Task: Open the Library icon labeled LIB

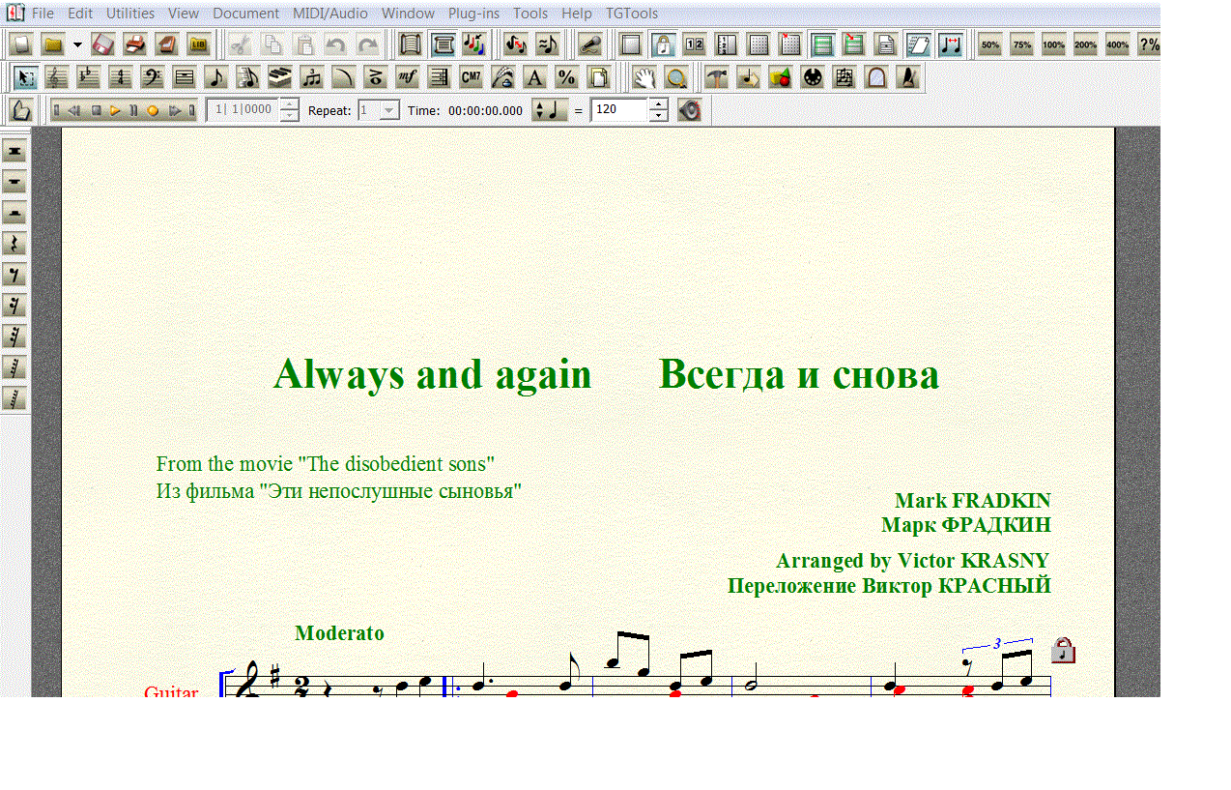Action: tap(199, 44)
